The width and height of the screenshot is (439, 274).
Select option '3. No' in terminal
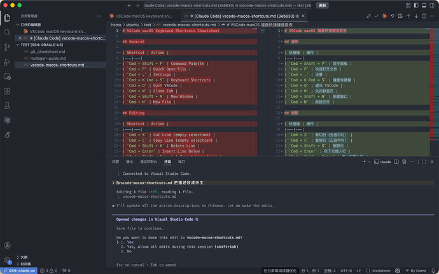coord(126,251)
